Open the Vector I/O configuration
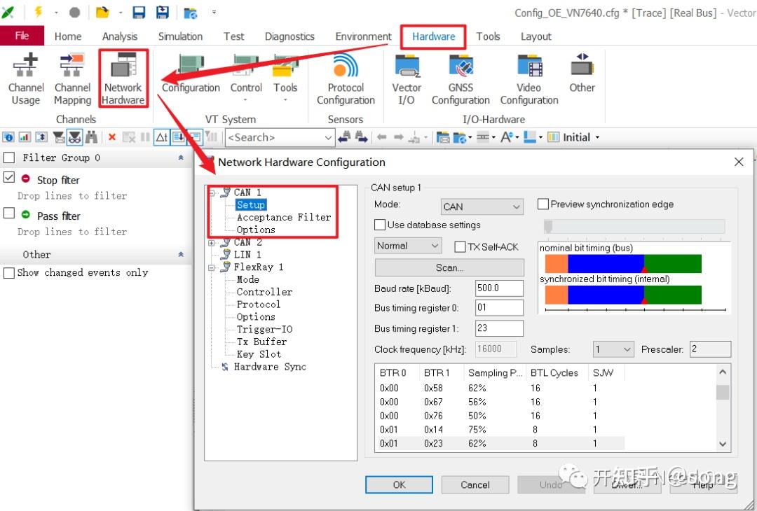This screenshot has width=757, height=511. coord(407,78)
